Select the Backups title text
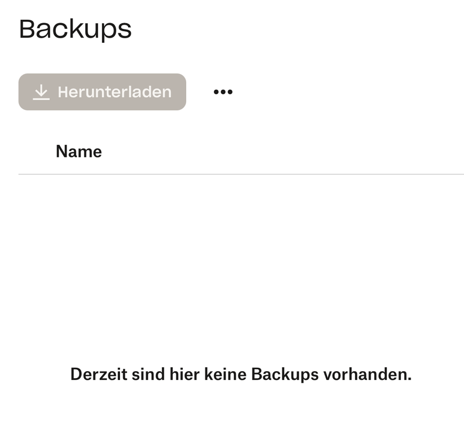The image size is (464, 425). [75, 29]
